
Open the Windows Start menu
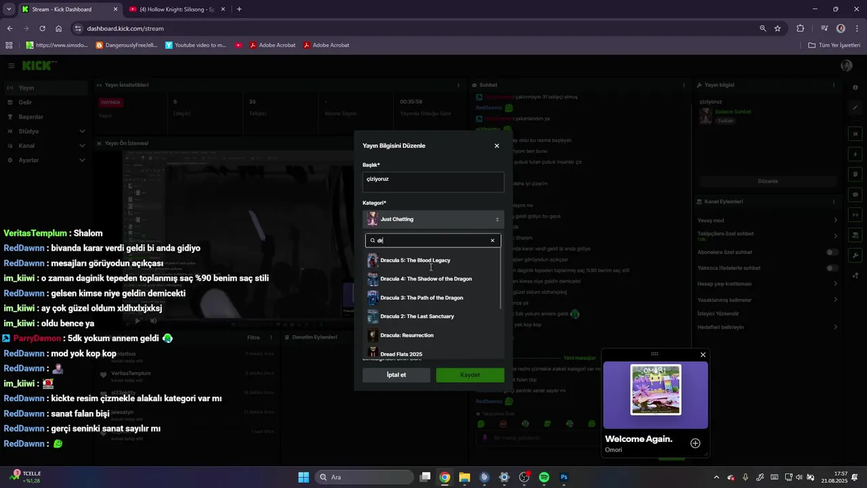(303, 477)
